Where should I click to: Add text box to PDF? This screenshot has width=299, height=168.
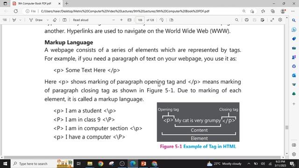coord(64,20)
